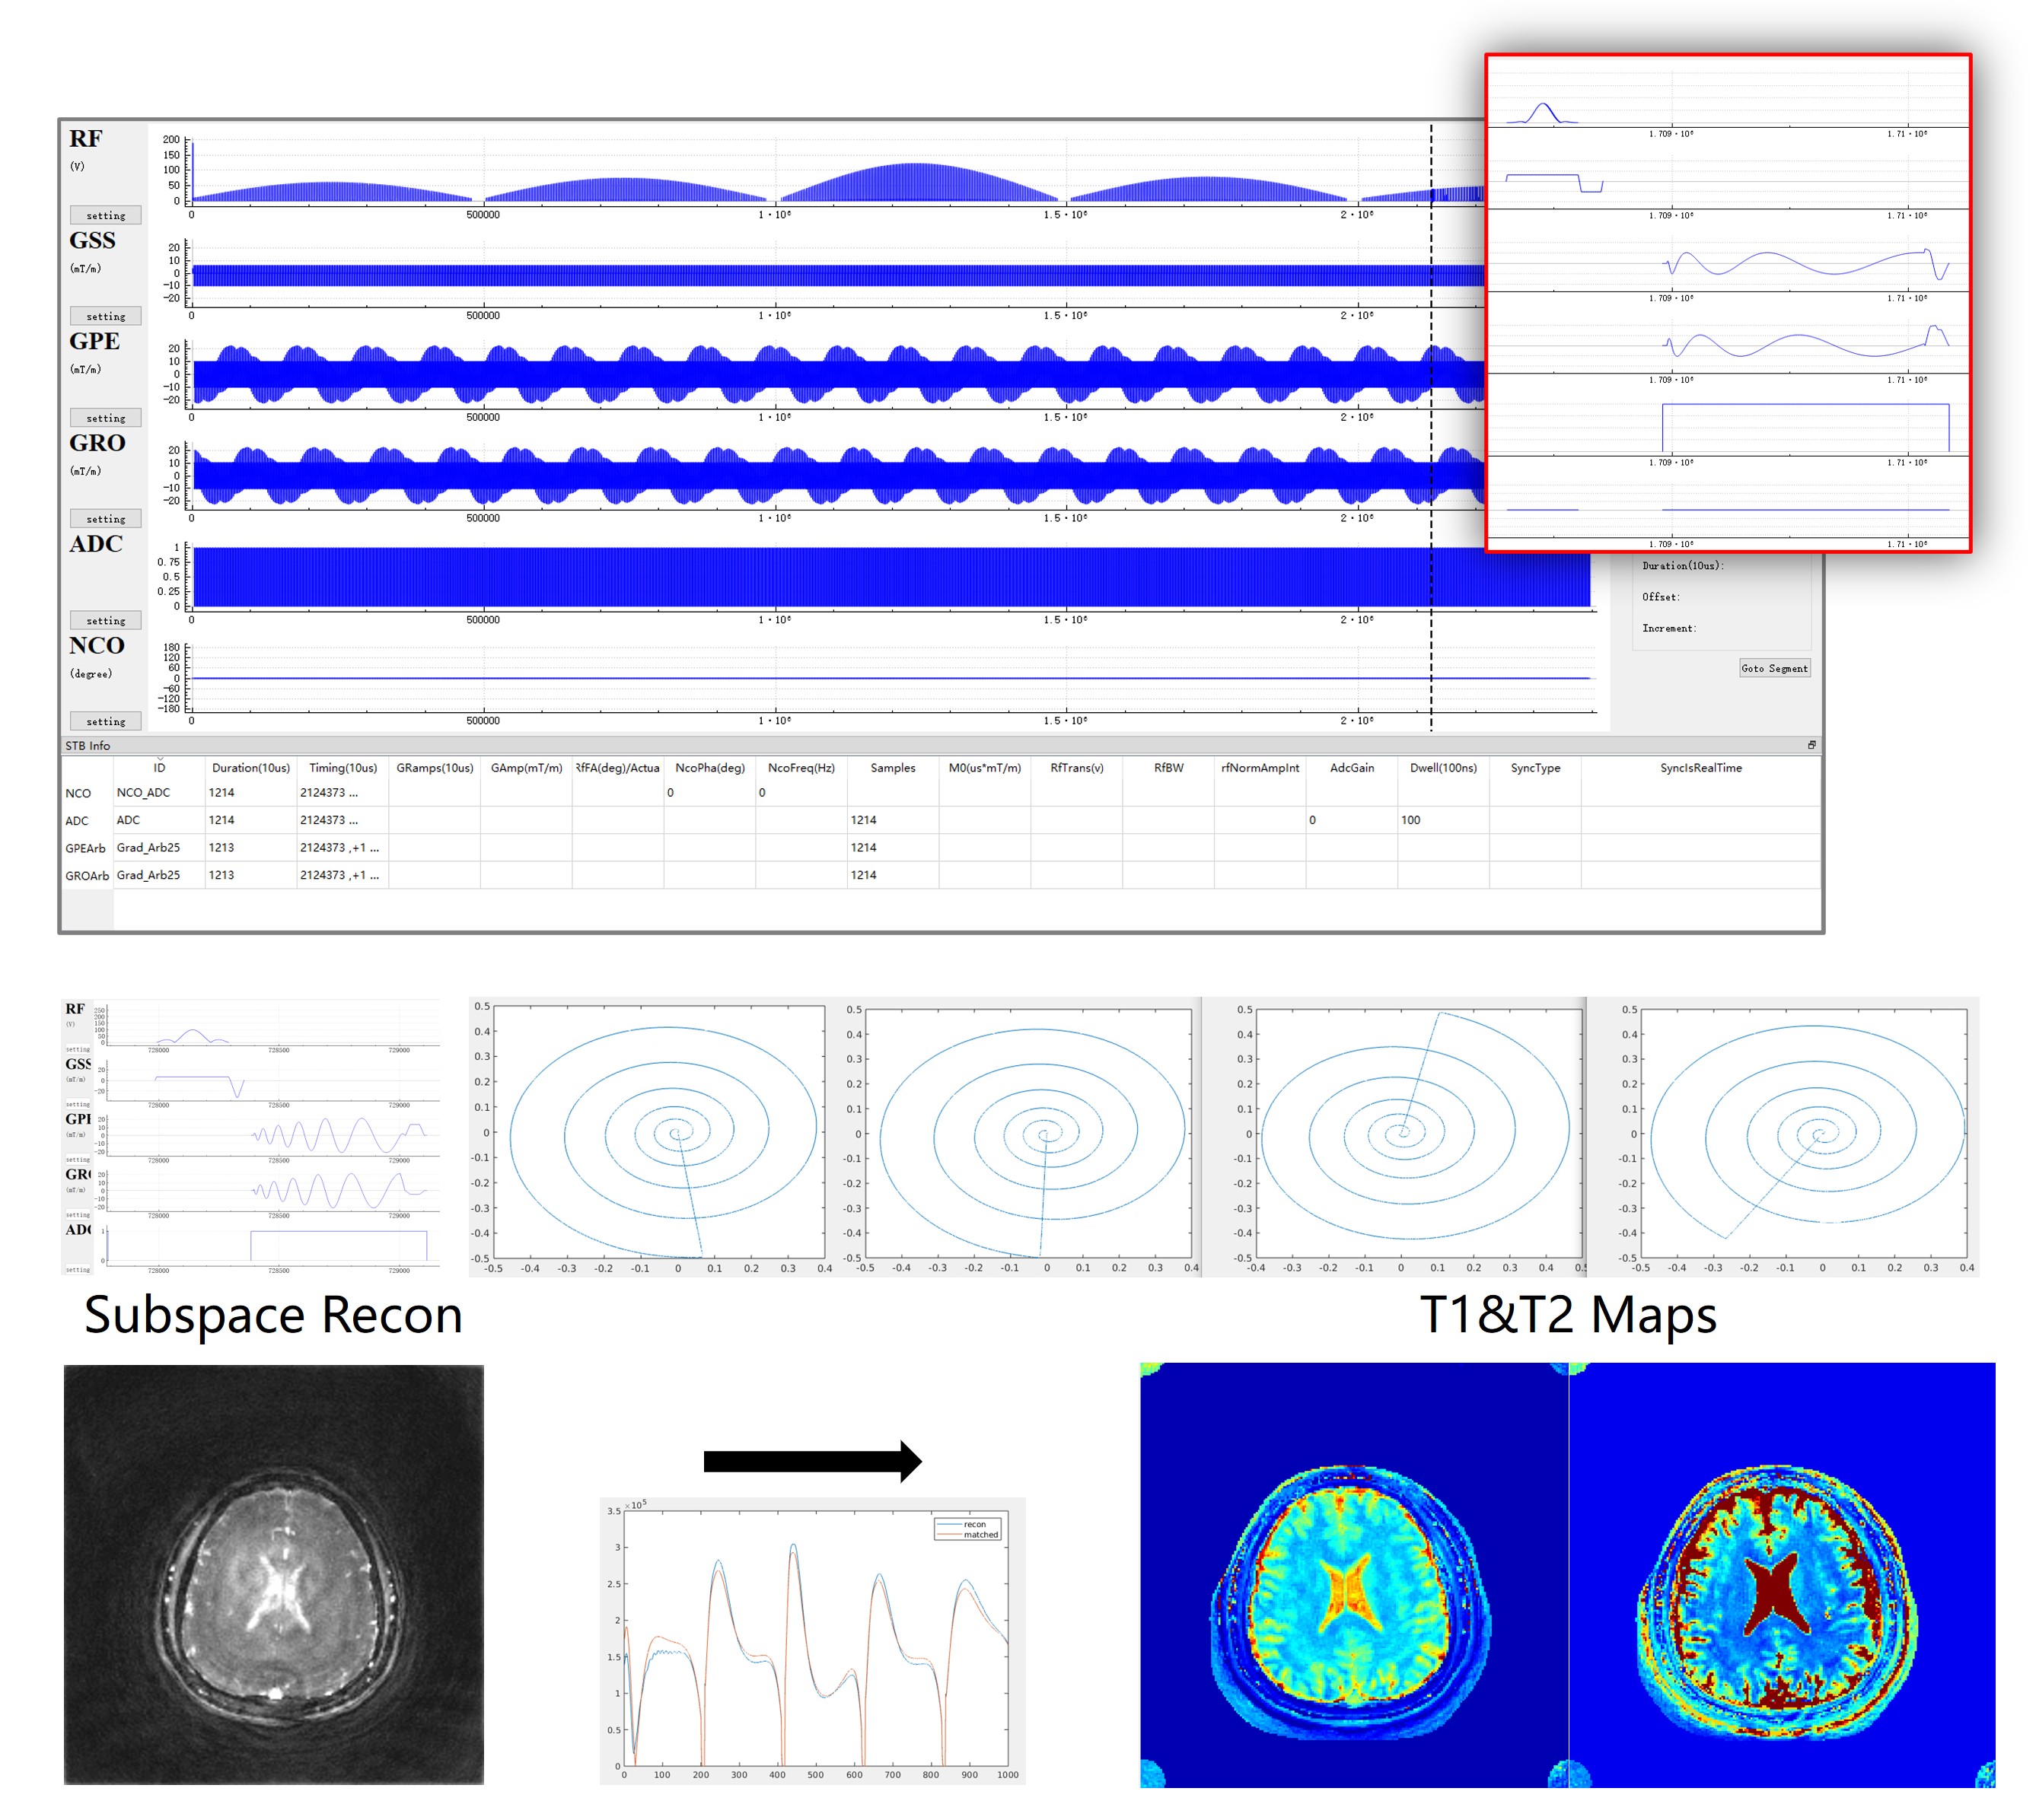Select the SyncIsRealTime column header
The width and height of the screenshot is (2036, 1820).
point(1701,768)
